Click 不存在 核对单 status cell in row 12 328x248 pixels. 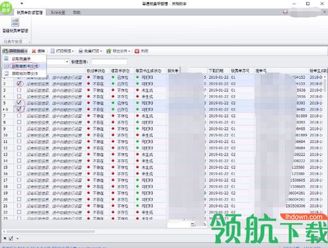pyautogui.click(x=98, y=148)
